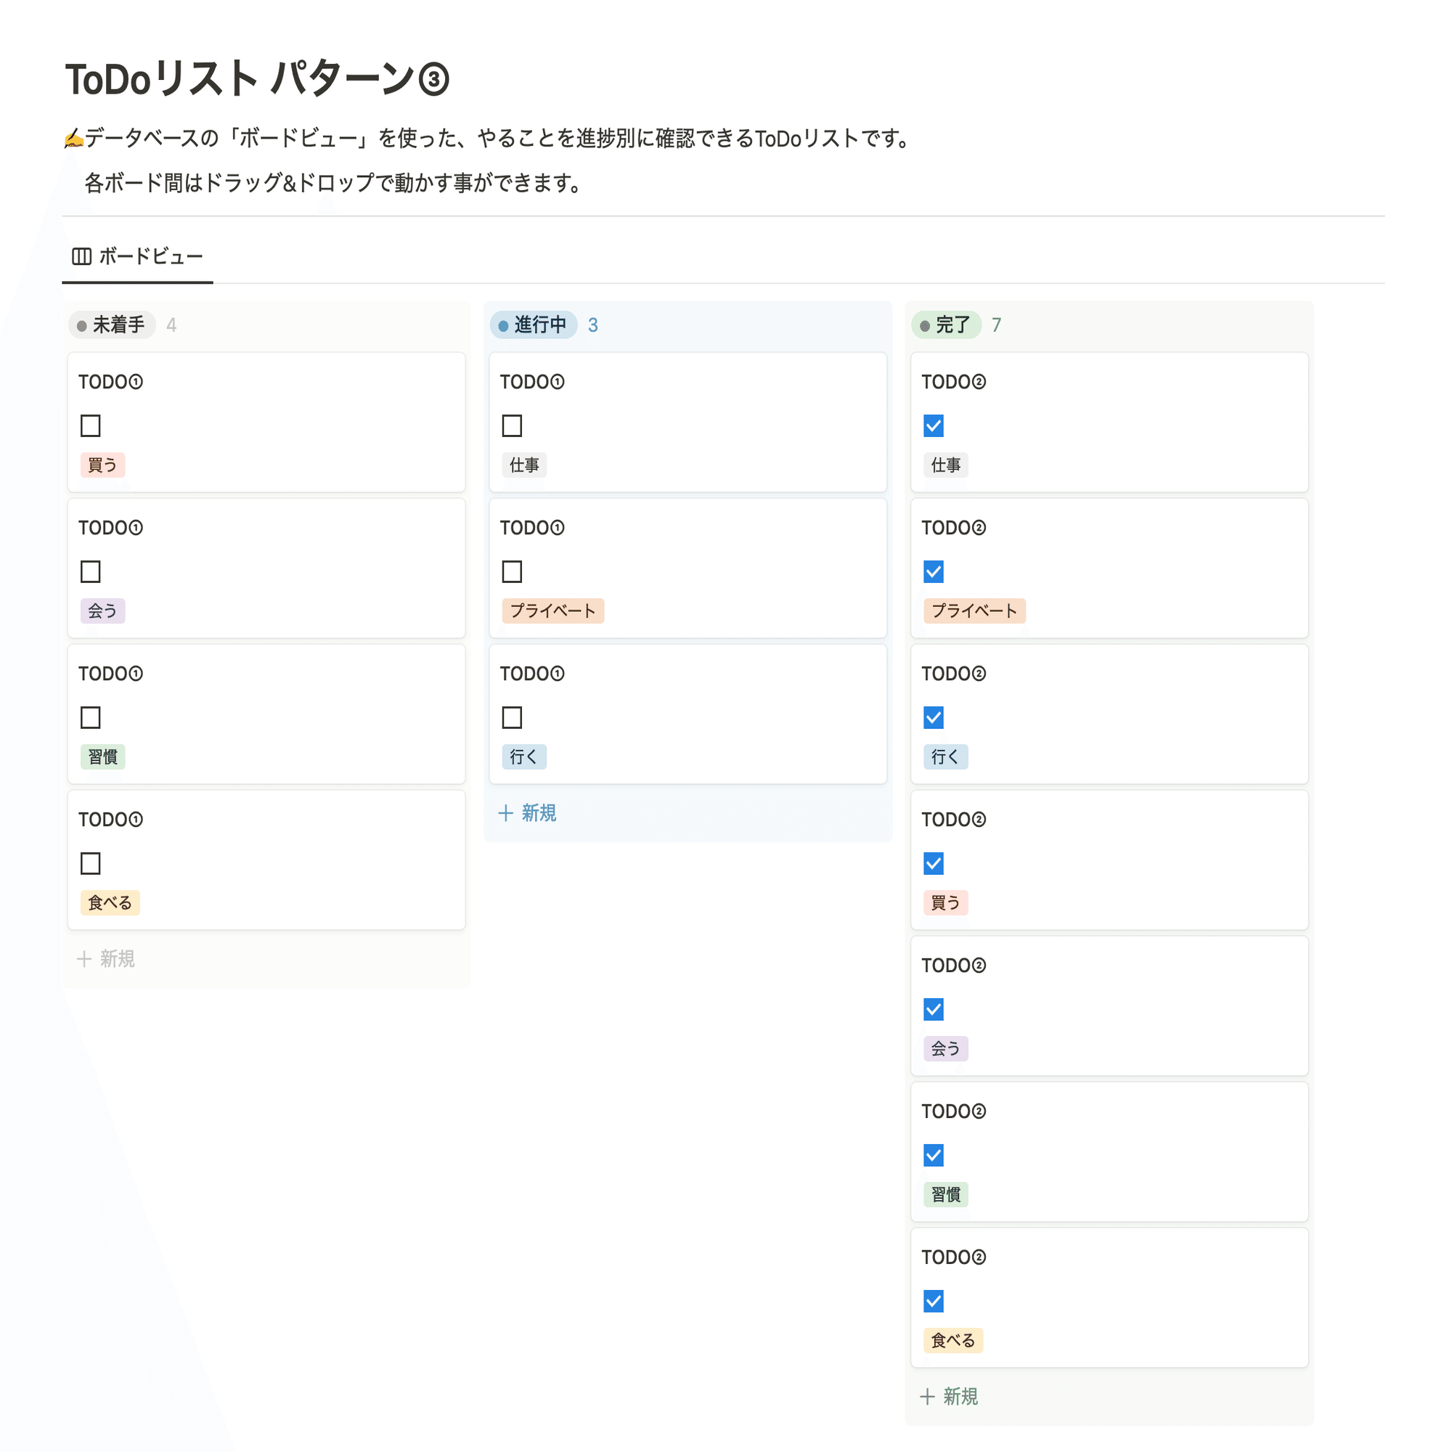Click 新規 at the bottom of 完了
This screenshot has width=1452, height=1452.
tap(949, 1395)
